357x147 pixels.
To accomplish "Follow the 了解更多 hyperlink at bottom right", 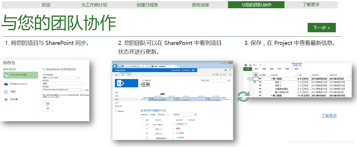I will 329,116.
